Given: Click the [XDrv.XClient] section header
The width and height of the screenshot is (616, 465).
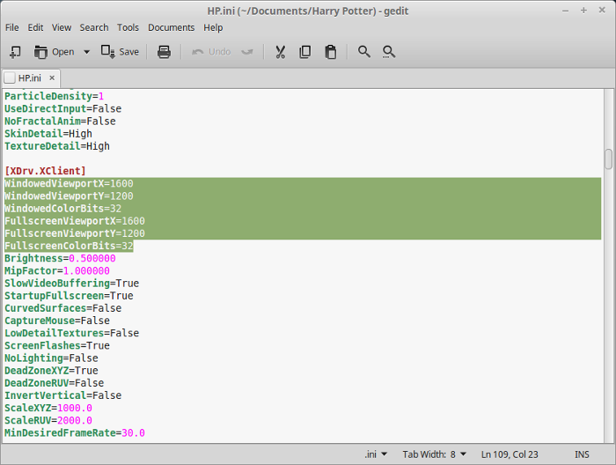Looking at the screenshot, I should point(45,171).
